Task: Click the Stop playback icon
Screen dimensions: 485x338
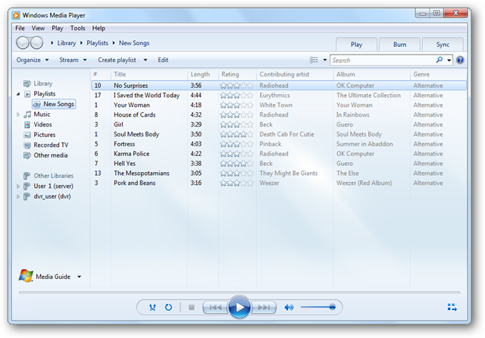Action: click(192, 308)
